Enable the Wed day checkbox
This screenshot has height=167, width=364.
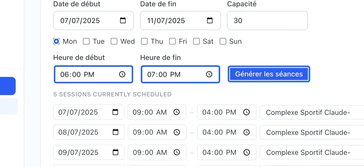pos(114,41)
